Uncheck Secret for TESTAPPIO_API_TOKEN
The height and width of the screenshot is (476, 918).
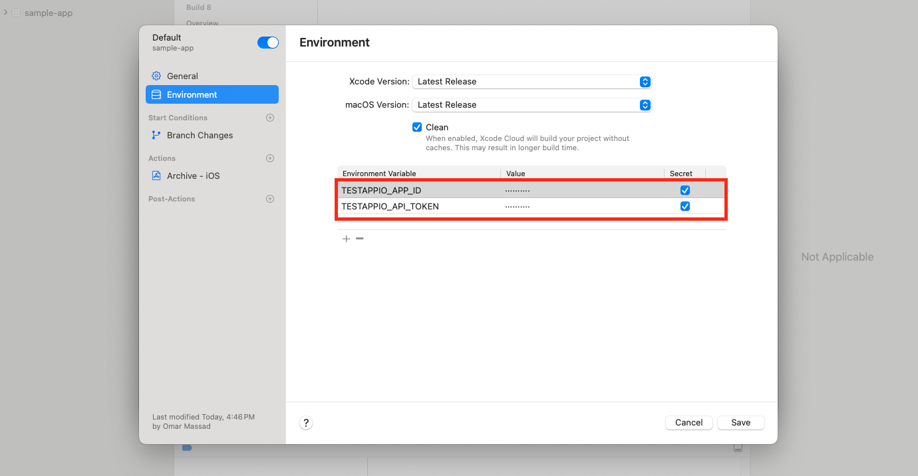tap(685, 206)
